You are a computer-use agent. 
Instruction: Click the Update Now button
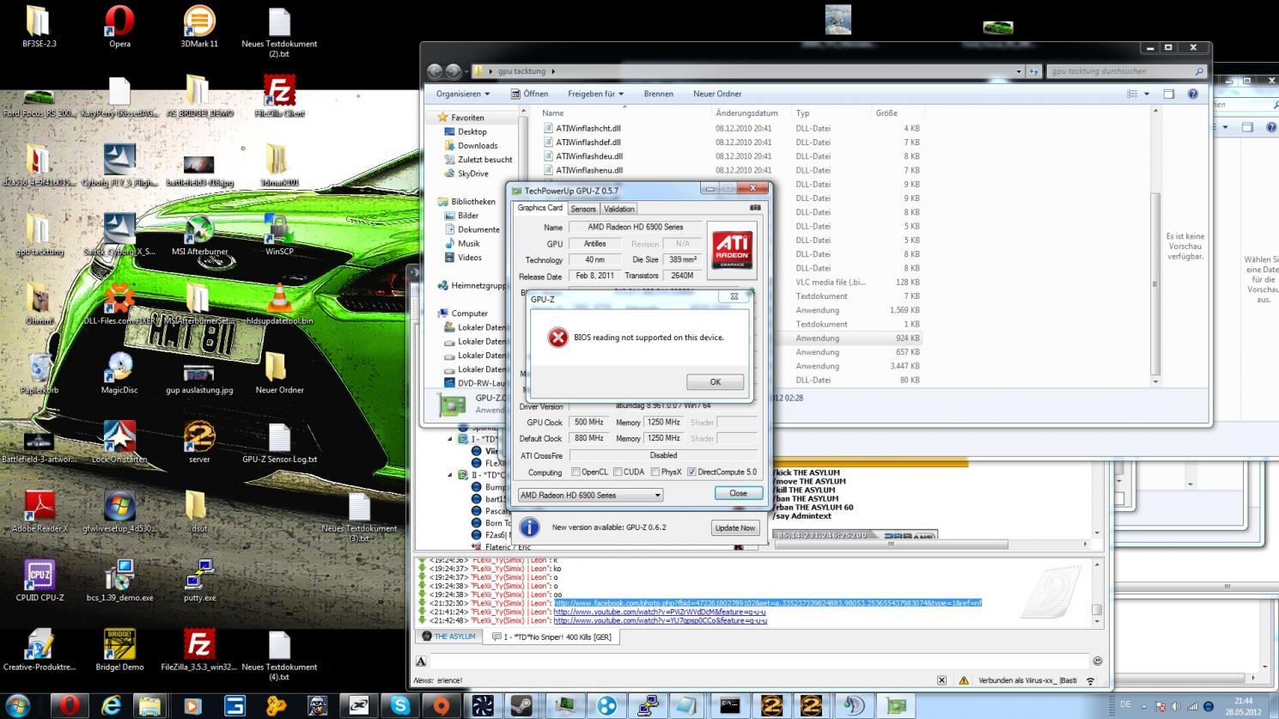[735, 527]
